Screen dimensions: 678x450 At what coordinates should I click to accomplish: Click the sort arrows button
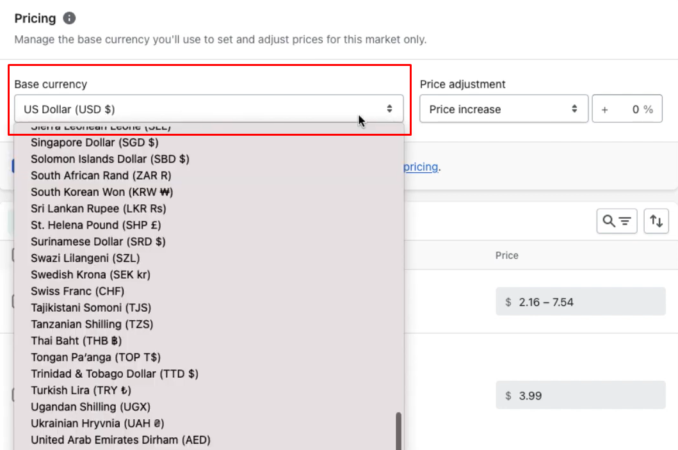point(656,221)
